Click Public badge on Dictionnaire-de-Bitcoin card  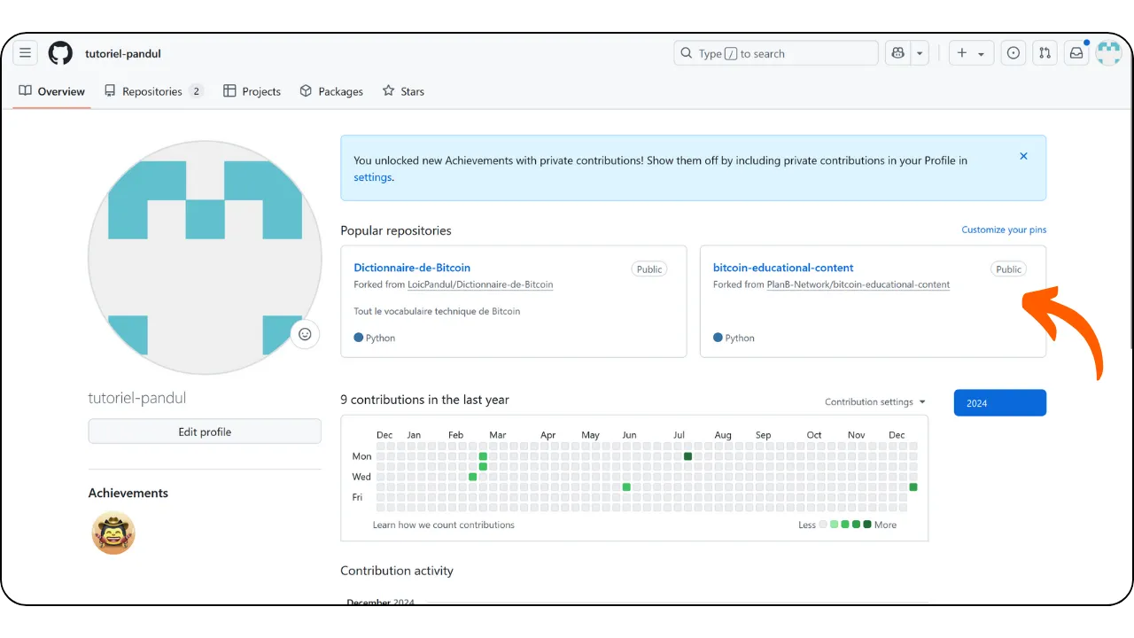(649, 269)
